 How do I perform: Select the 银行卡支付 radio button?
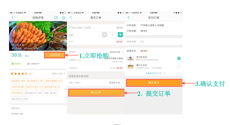pyautogui.click(x=179, y=67)
